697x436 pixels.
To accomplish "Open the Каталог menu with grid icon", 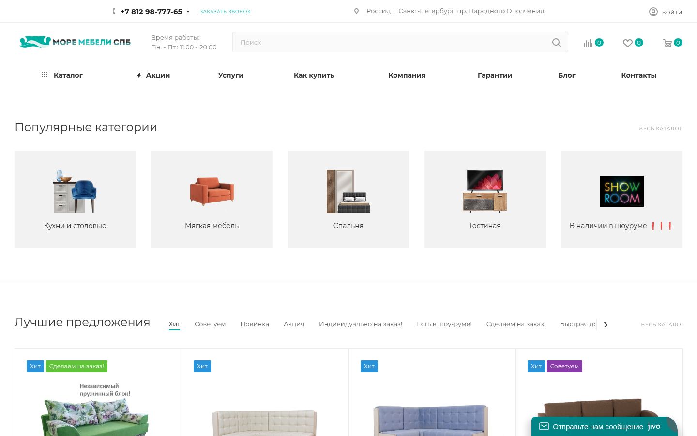I will tap(62, 75).
